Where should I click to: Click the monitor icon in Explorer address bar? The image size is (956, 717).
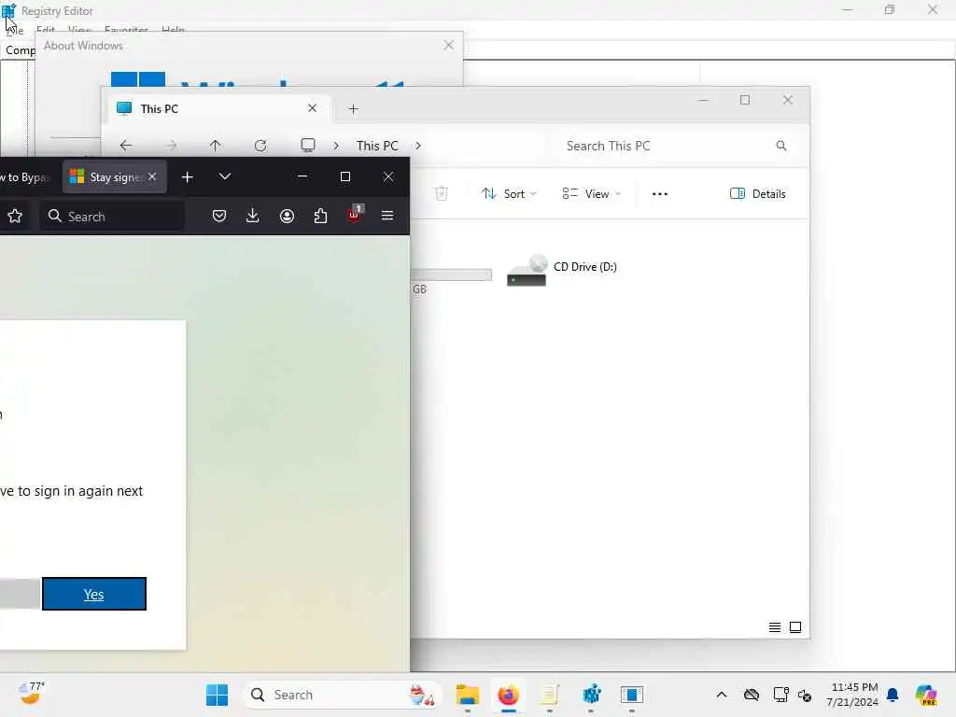[x=308, y=145]
